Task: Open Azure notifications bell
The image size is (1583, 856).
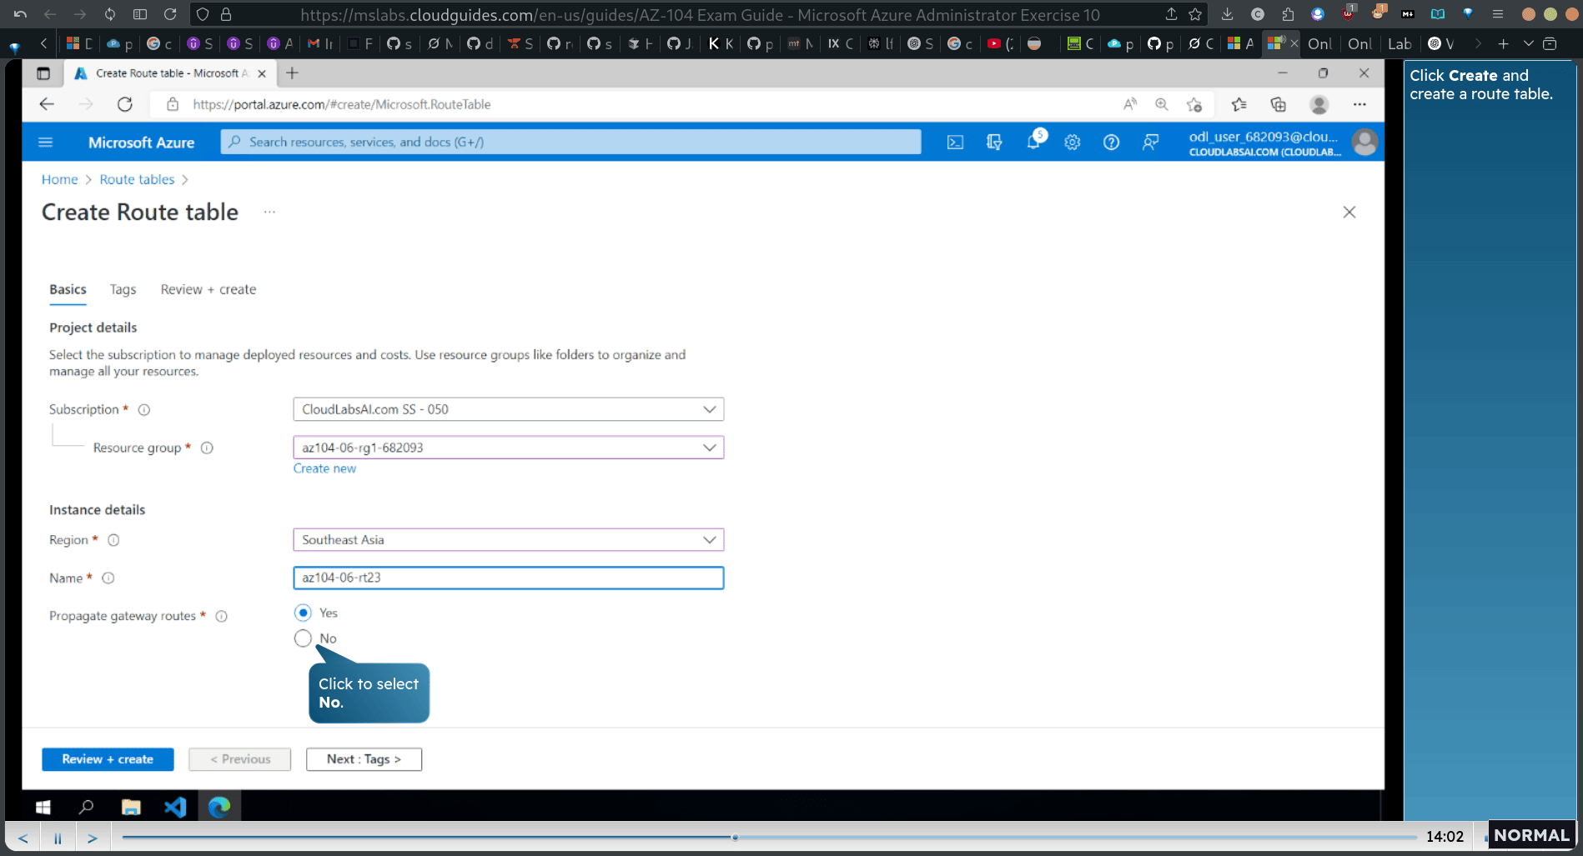Action: pos(1033,142)
